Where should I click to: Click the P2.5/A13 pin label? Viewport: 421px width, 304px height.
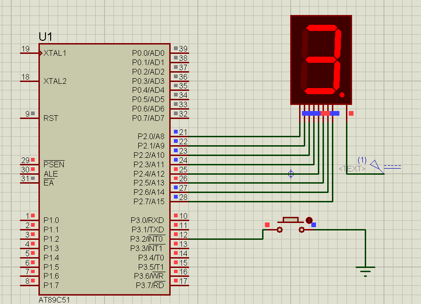pyautogui.click(x=149, y=183)
